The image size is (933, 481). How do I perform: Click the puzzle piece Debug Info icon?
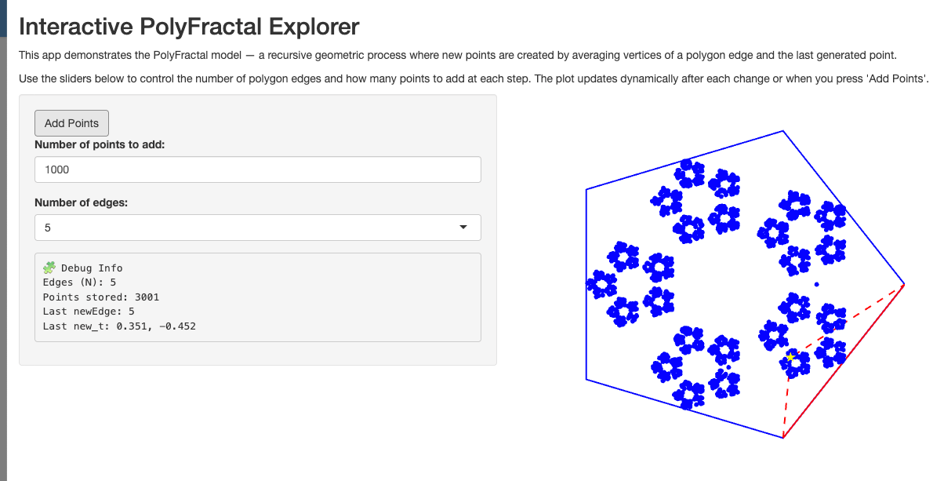[49, 268]
